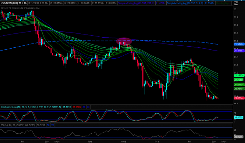This screenshot has height=143, width=245.
Task: Click the blue 21.5540 price bubble on axis
Action: [239, 44]
